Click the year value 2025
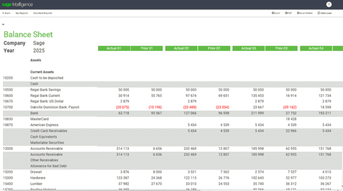The width and height of the screenshot is (343, 191). coord(39,51)
